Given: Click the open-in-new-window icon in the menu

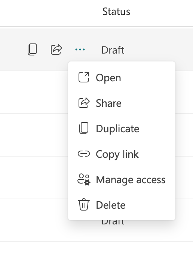Looking at the screenshot, I should point(84,77).
